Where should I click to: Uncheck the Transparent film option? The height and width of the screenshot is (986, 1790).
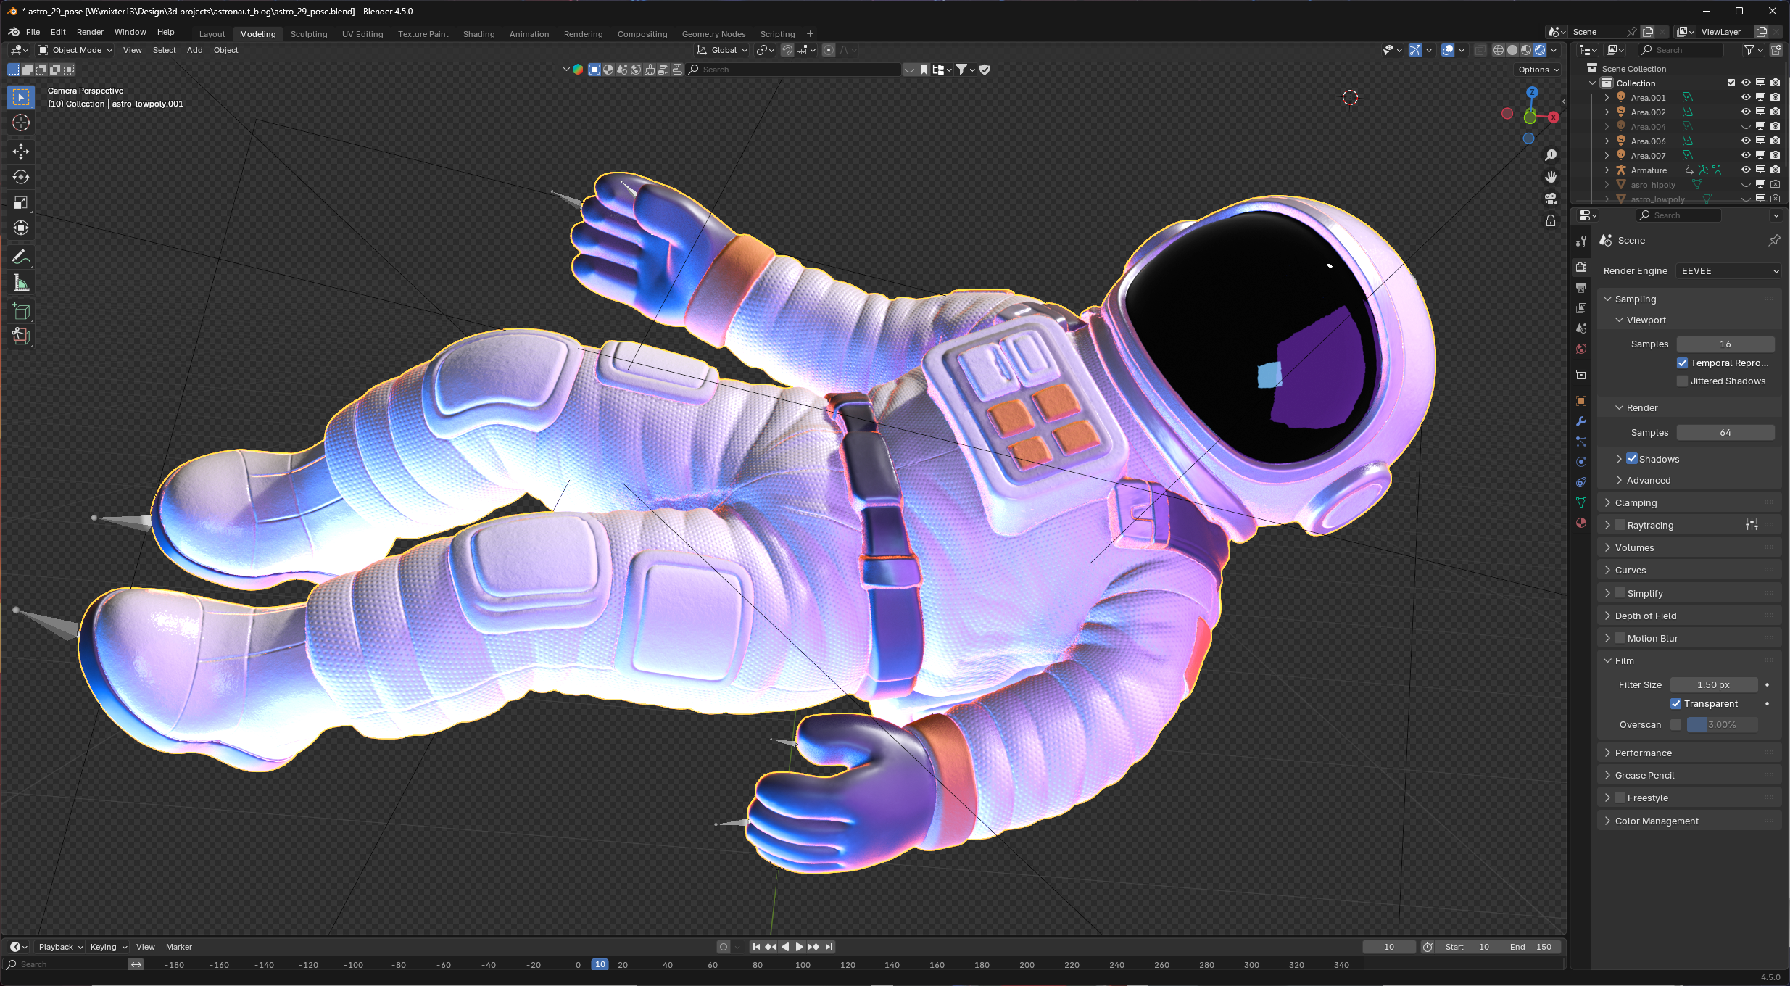click(1675, 704)
